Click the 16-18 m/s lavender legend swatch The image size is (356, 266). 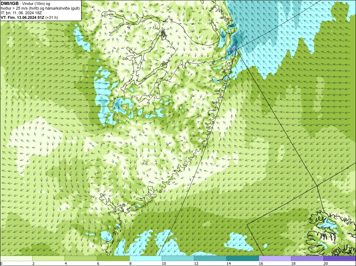point(275,258)
